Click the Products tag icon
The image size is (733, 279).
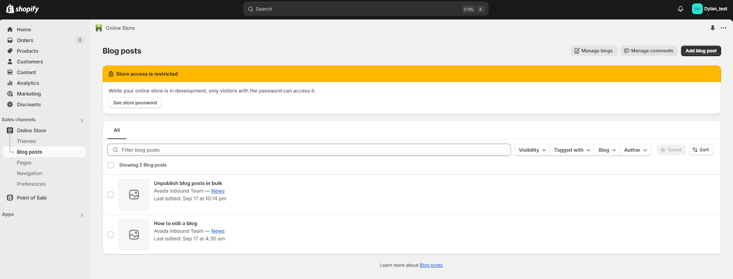click(x=10, y=51)
